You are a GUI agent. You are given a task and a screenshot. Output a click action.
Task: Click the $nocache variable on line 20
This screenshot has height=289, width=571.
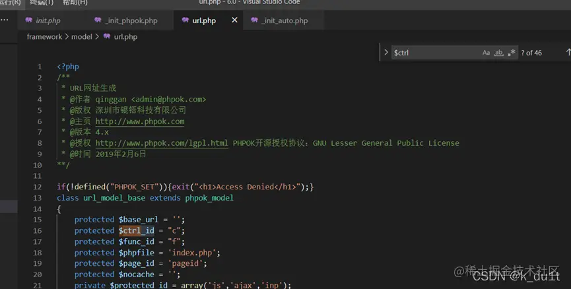coord(137,274)
